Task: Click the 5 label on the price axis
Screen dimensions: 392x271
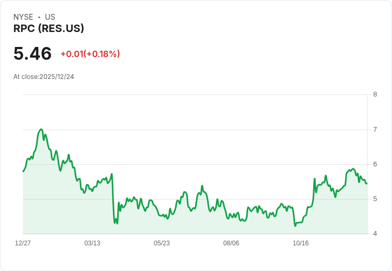Action: point(375,199)
